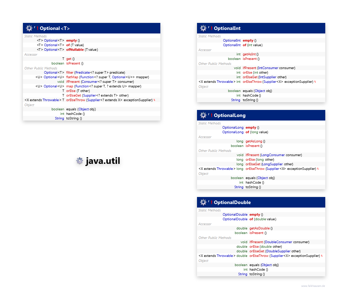Click the red exclamation mark in the OptionalInt header
This screenshot has height=302, width=345.
click(x=212, y=29)
